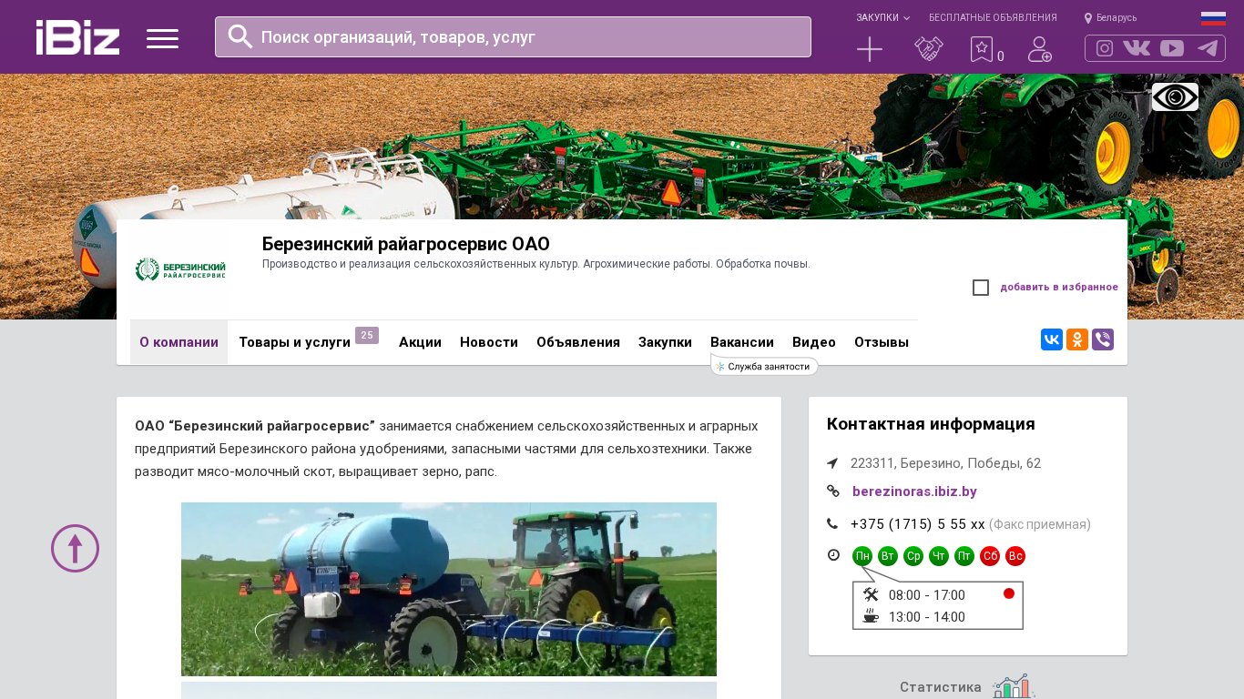
Task: Select Monday (Пн) schedule day
Action: coord(862,556)
